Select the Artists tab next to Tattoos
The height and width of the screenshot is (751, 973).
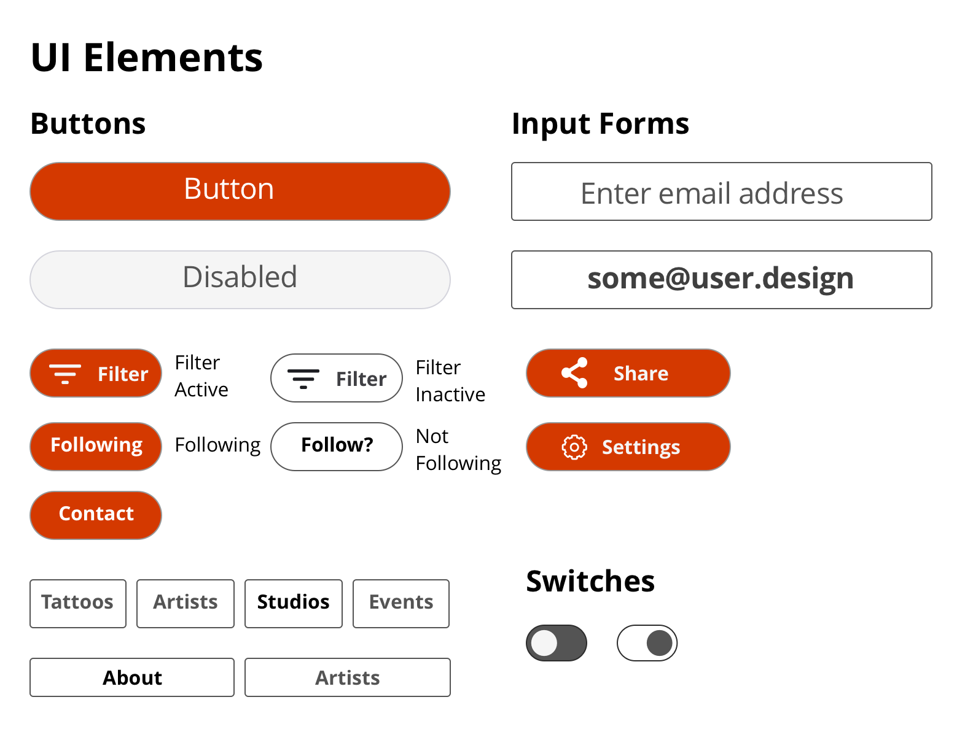186,604
